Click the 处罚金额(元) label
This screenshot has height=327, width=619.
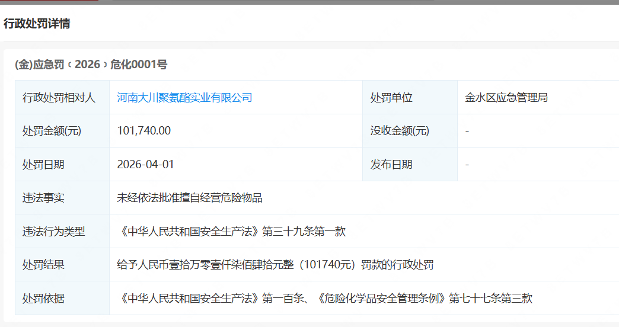click(x=52, y=130)
